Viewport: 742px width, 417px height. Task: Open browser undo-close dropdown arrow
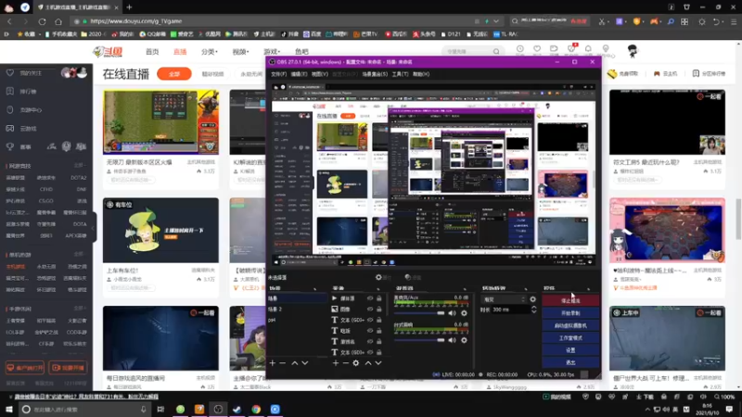(x=723, y=21)
